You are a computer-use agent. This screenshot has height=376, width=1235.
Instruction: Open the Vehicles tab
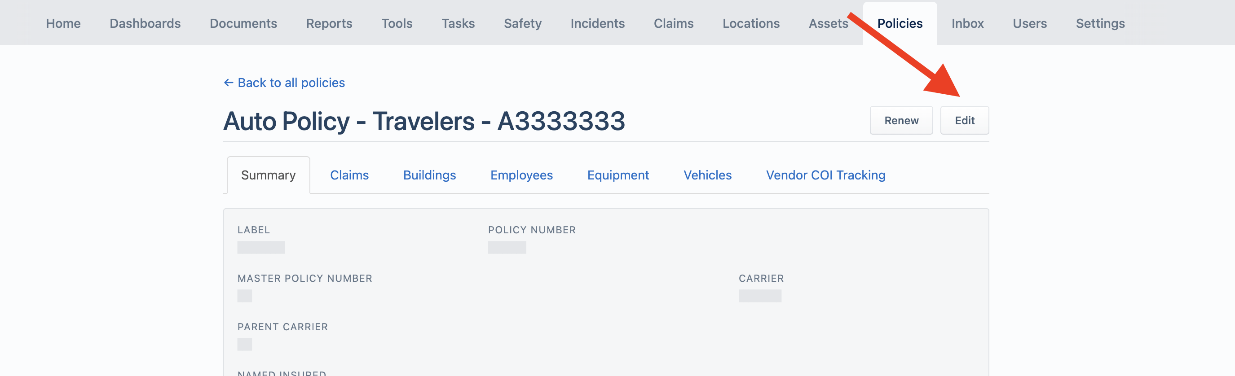(x=708, y=175)
